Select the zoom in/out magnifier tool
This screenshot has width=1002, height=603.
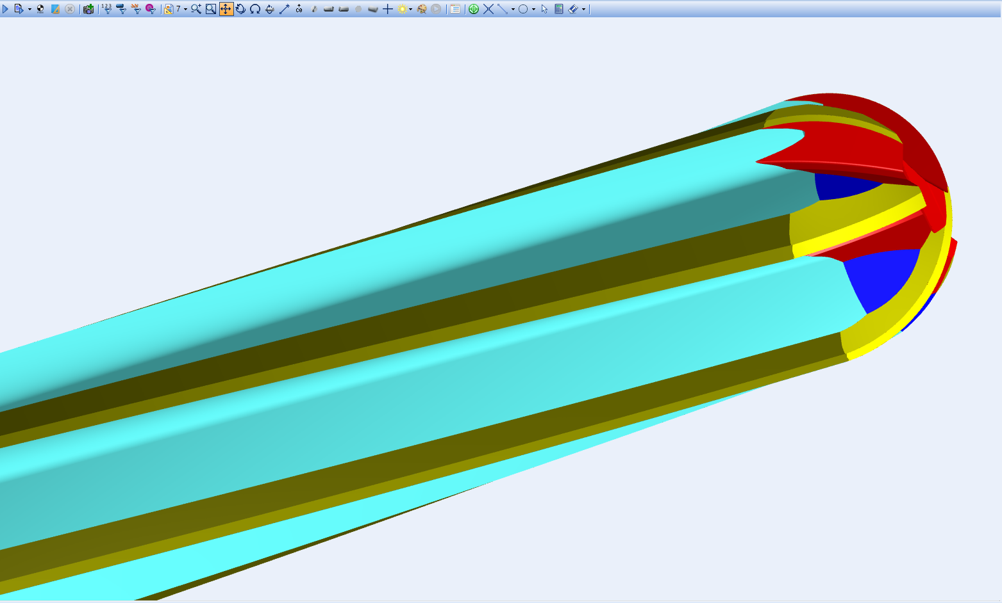196,9
